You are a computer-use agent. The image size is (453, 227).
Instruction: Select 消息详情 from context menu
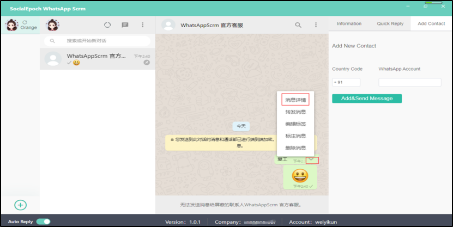(x=295, y=100)
